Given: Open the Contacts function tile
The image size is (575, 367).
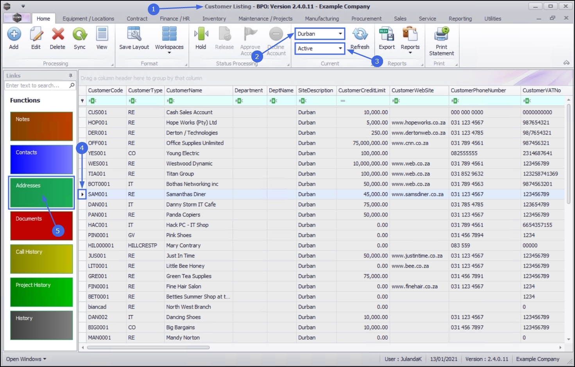Looking at the screenshot, I should coord(41,160).
